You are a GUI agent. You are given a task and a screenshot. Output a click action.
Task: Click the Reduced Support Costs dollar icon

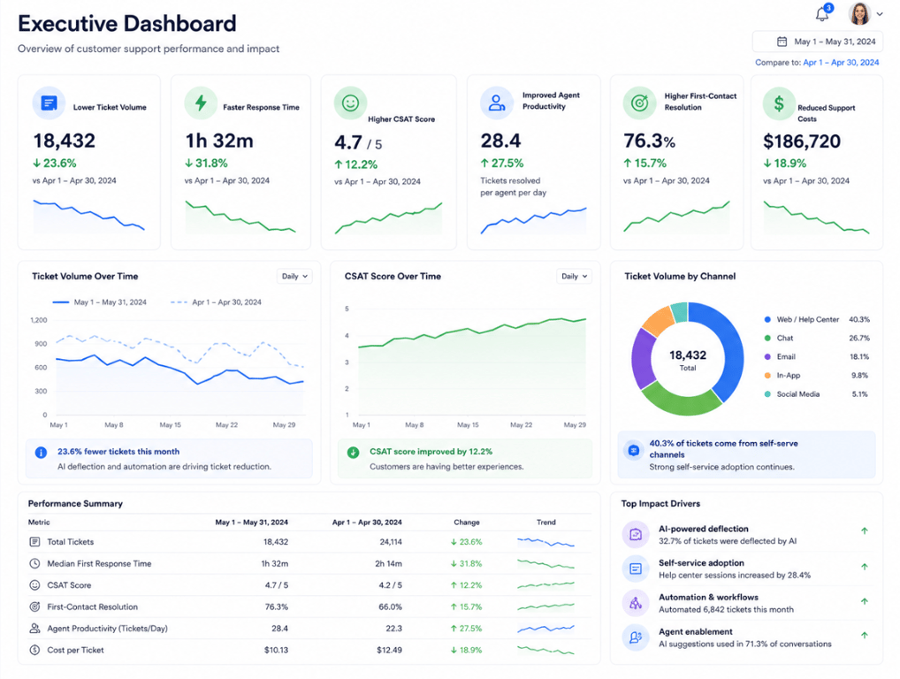(779, 103)
